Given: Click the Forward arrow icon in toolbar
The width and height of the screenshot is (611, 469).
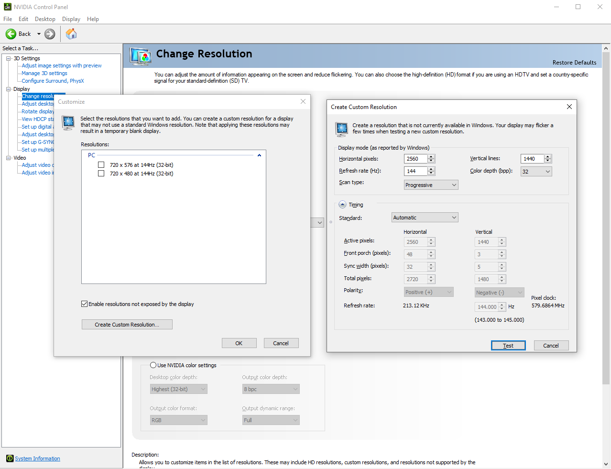Looking at the screenshot, I should 50,34.
